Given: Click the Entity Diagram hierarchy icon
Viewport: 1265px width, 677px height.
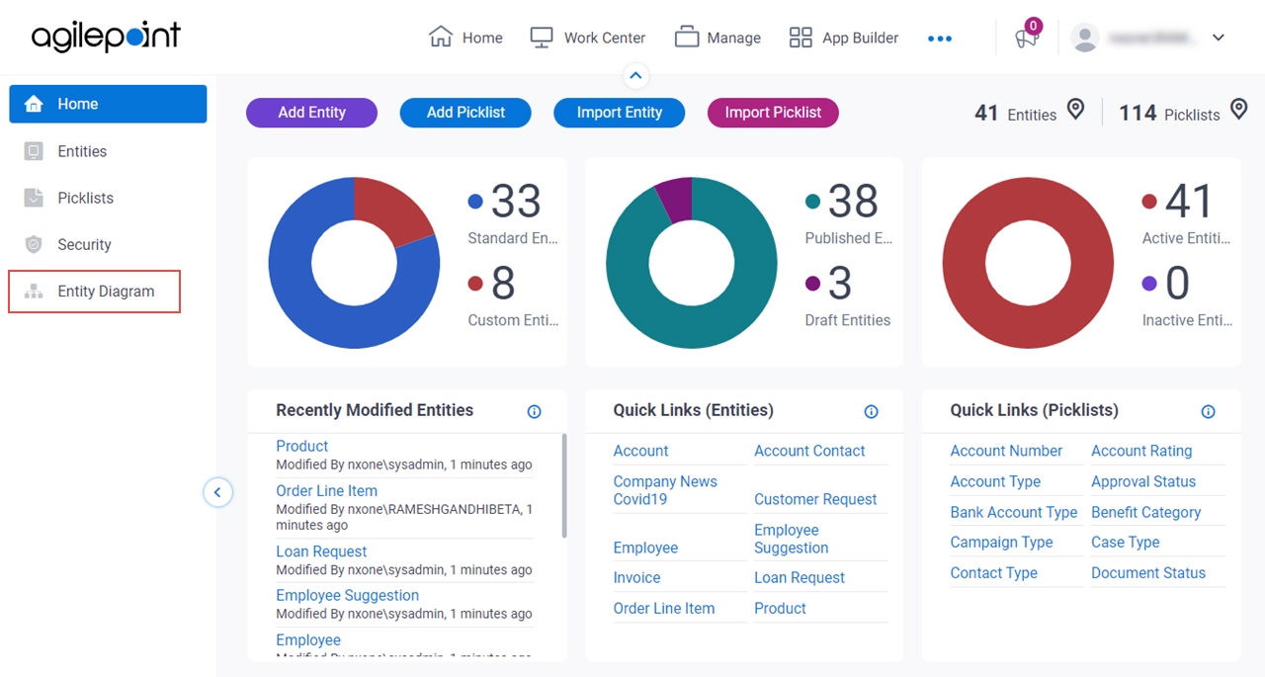Looking at the screenshot, I should tap(34, 292).
